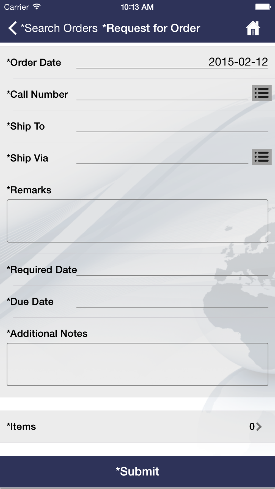Select the Order Date field
This screenshot has width=275, height=489.
point(172,62)
